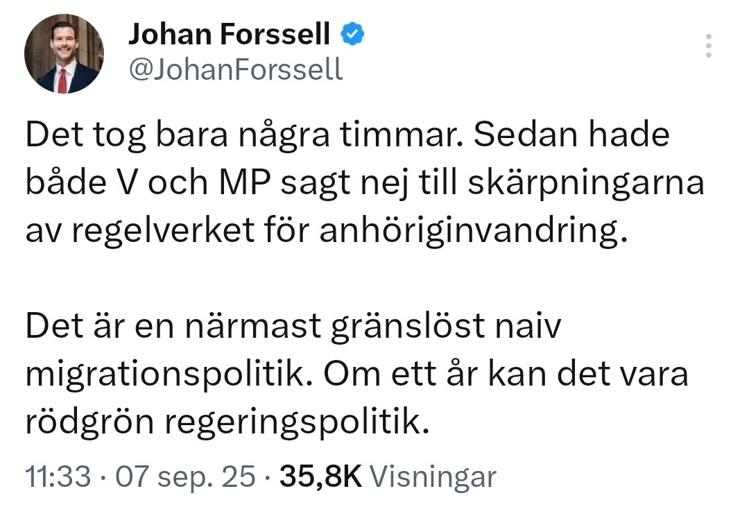Screen dimensions: 749x516
Task: Click the date 07 sep. 25
Action: [x=186, y=477]
